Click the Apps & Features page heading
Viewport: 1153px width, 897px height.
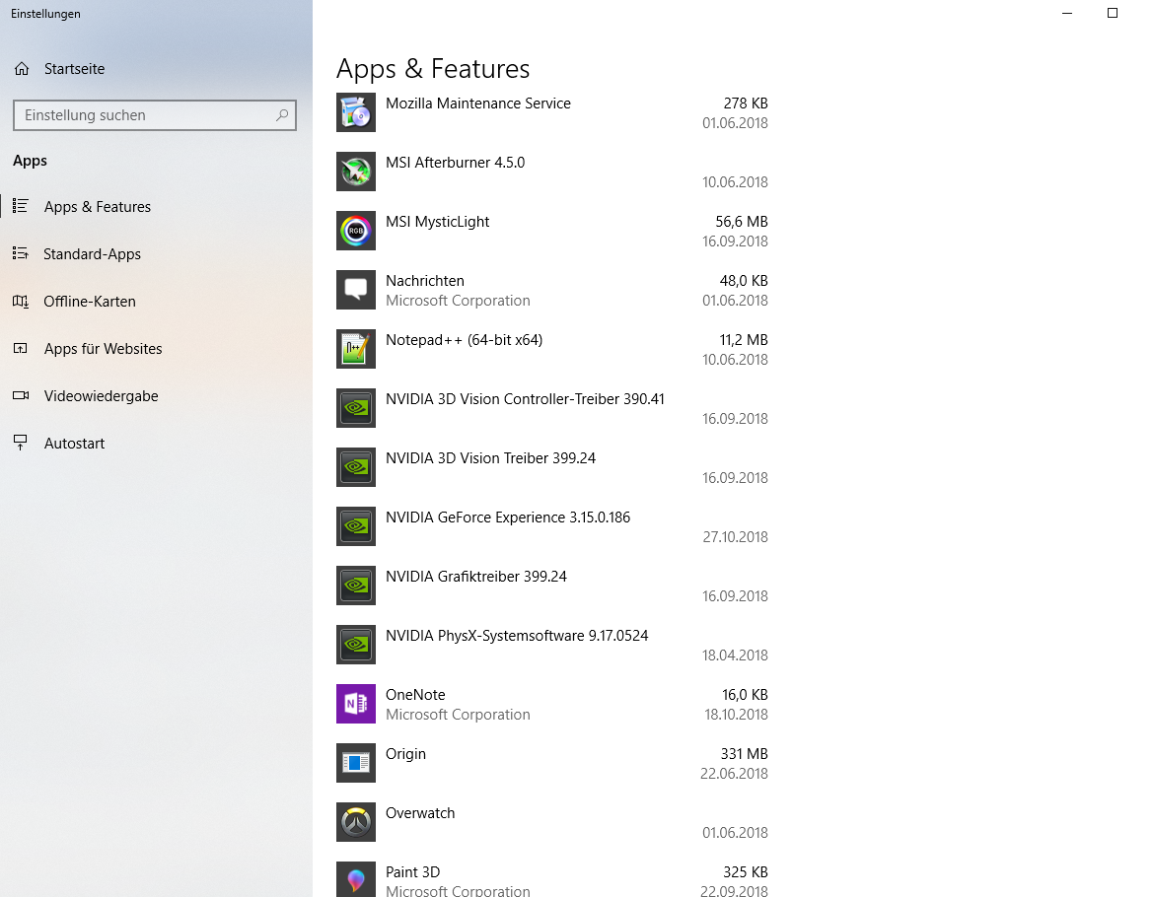click(433, 68)
